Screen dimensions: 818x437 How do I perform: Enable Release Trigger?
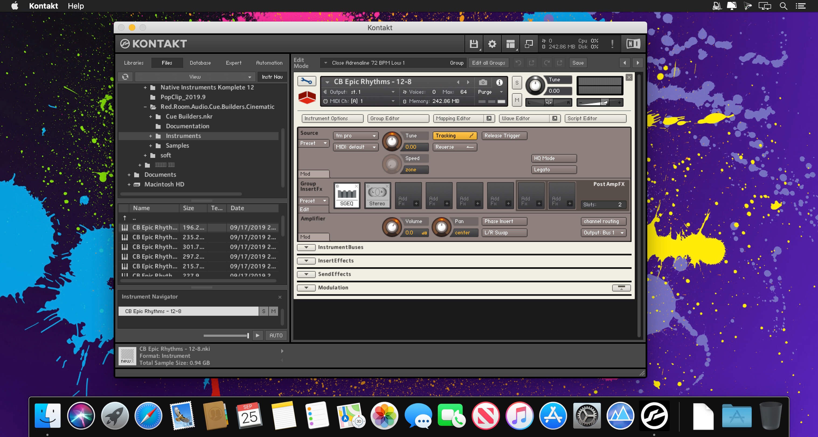pyautogui.click(x=504, y=136)
